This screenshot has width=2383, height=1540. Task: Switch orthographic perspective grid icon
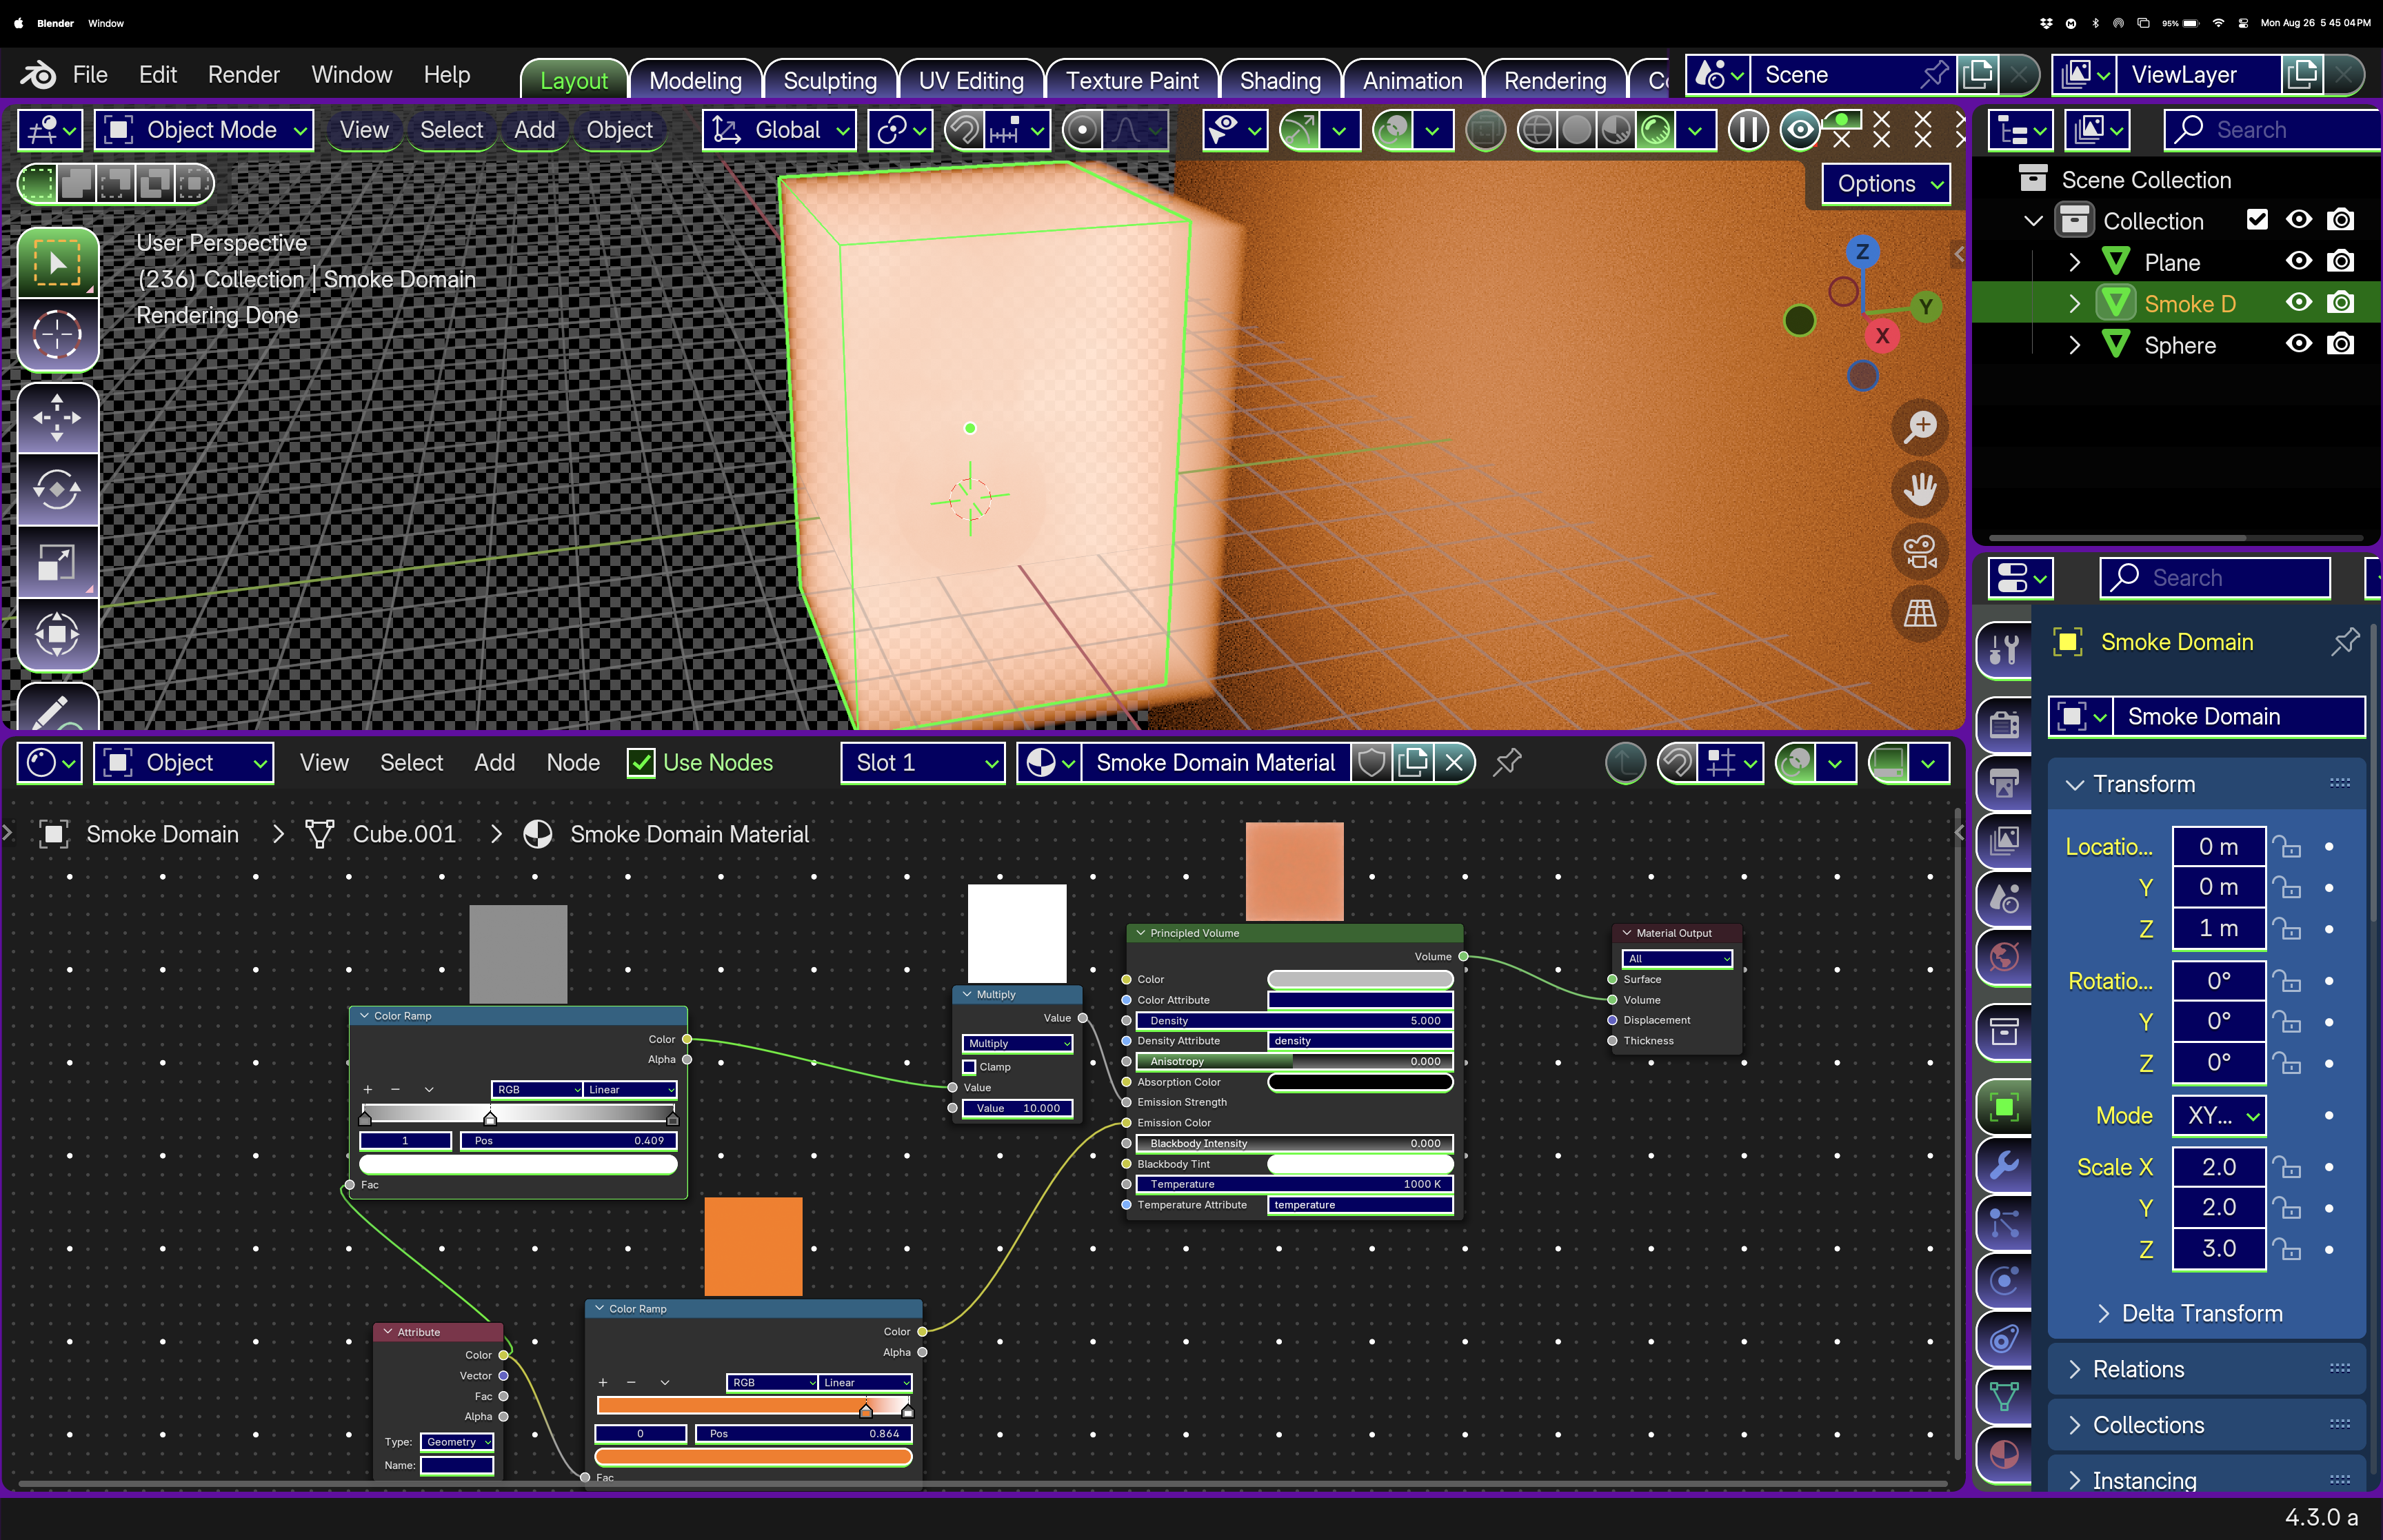tap(1920, 613)
